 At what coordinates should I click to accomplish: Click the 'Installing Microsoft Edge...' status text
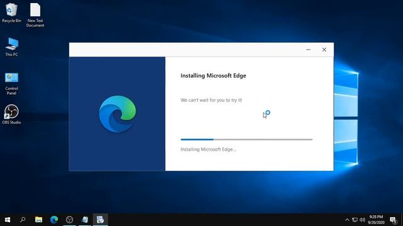208,149
